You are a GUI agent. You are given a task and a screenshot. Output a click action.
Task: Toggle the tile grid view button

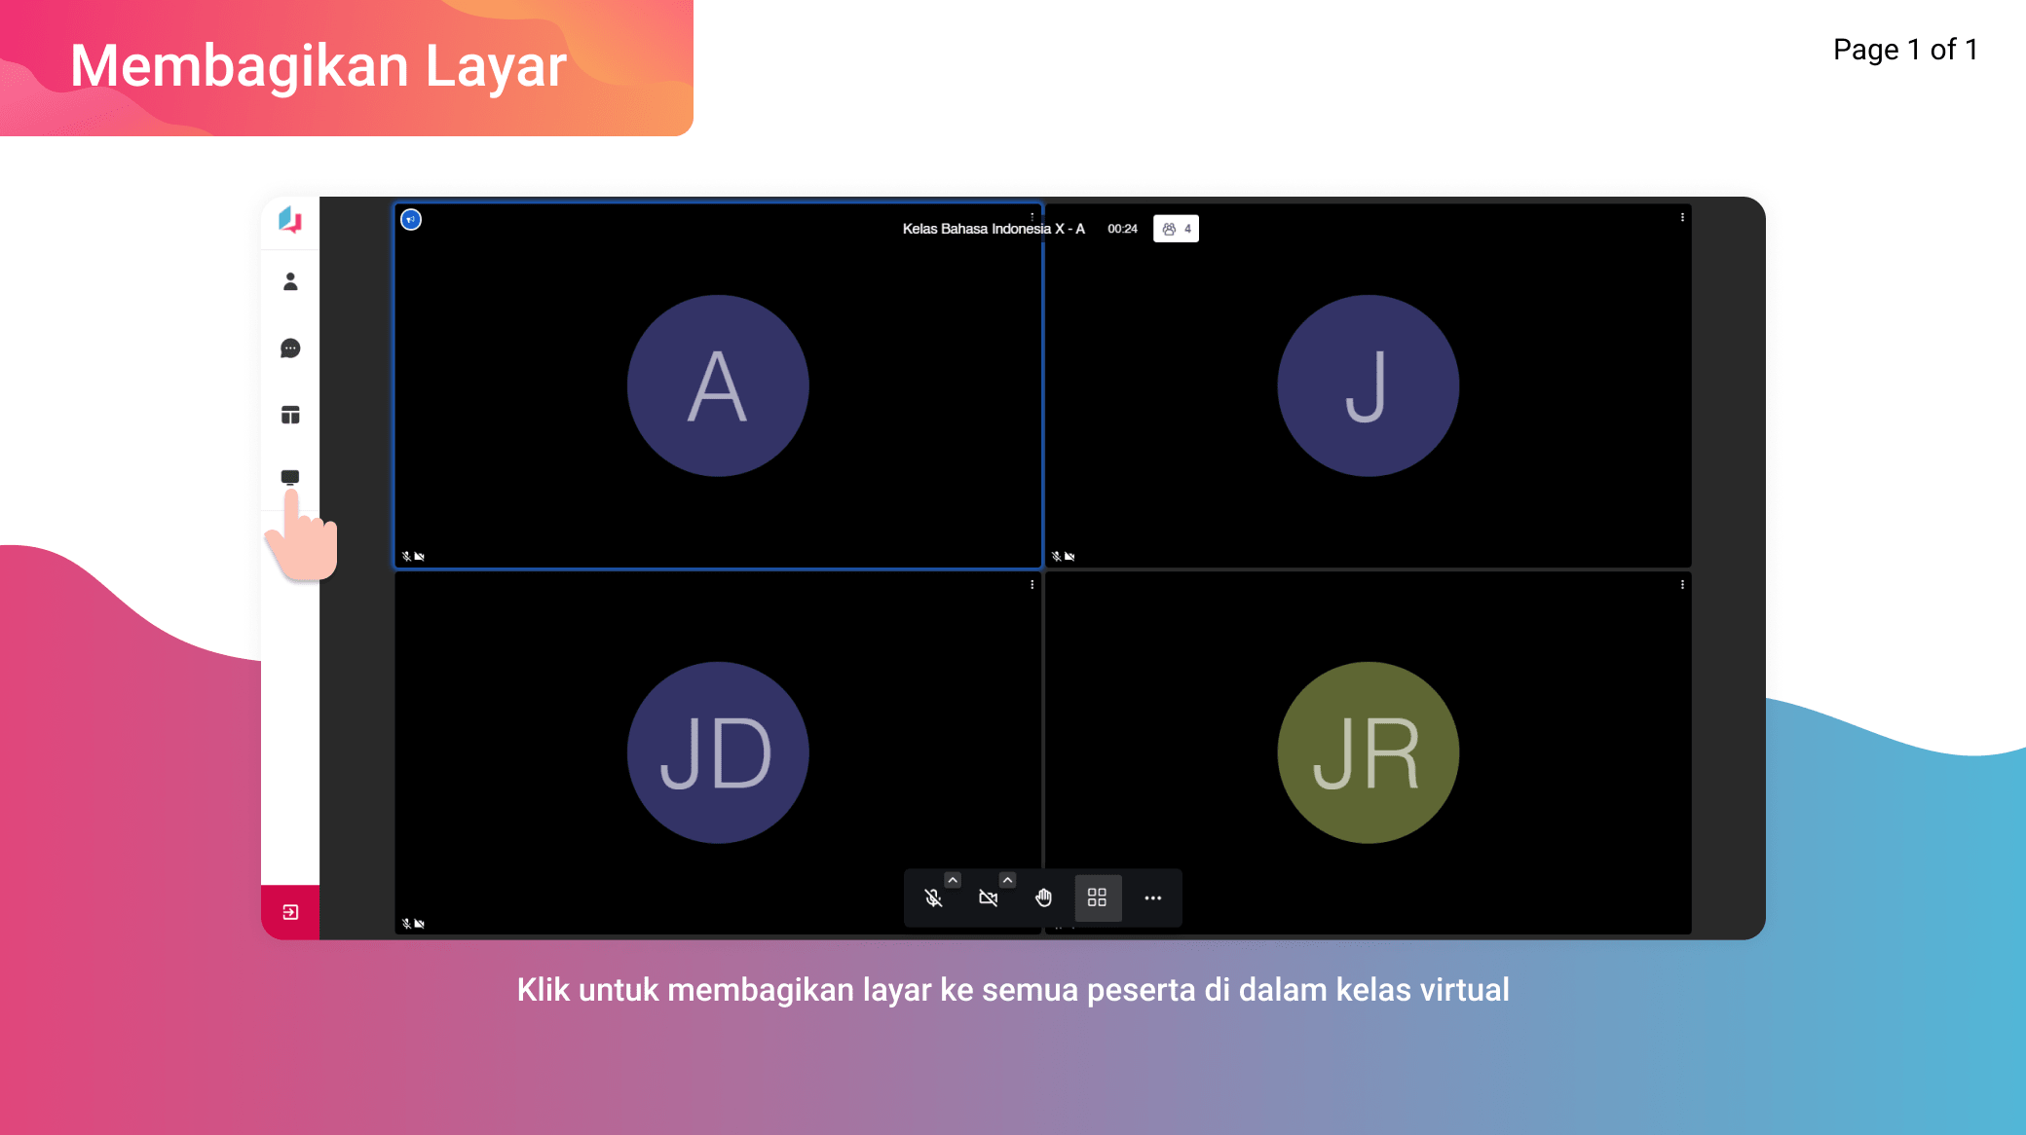click(1098, 897)
